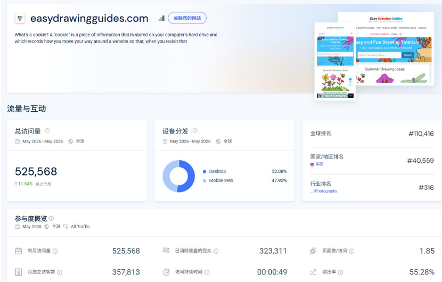Click the Desktop 52.08% value
This screenshot has height=282, width=442.
pos(279,171)
